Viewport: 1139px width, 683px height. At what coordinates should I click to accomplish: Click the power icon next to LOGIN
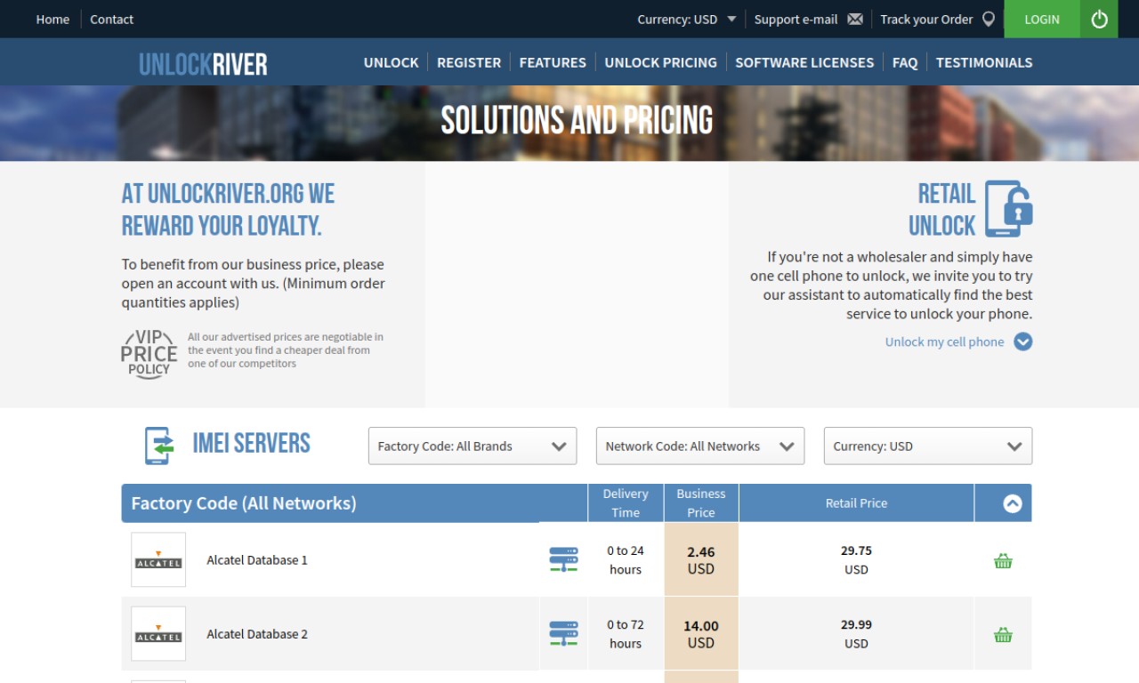1099,19
